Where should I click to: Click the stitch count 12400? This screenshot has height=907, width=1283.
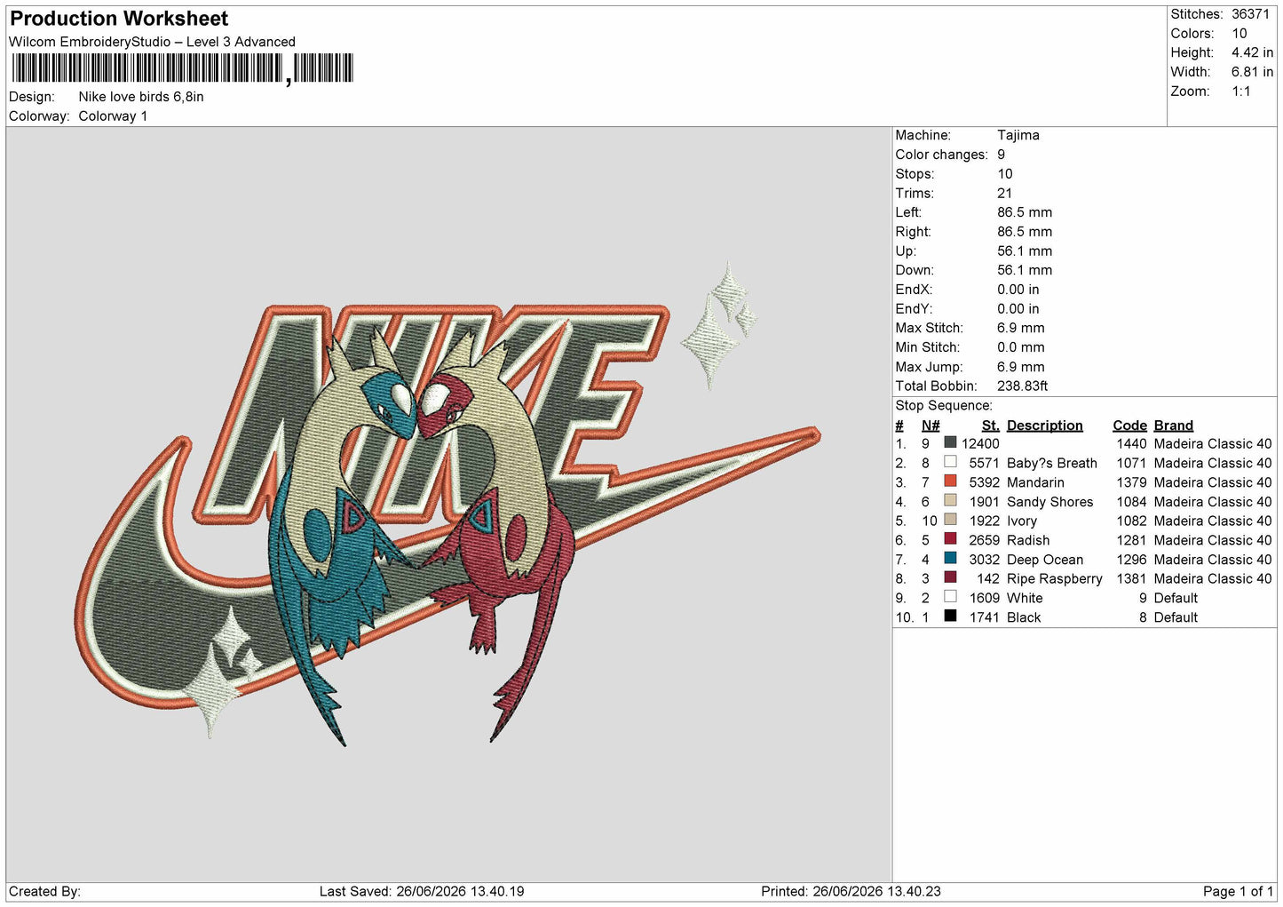[980, 443]
